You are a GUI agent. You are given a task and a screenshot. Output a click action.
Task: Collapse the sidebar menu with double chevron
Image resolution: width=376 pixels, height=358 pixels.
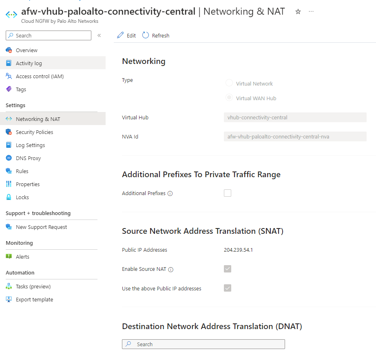pyautogui.click(x=99, y=35)
